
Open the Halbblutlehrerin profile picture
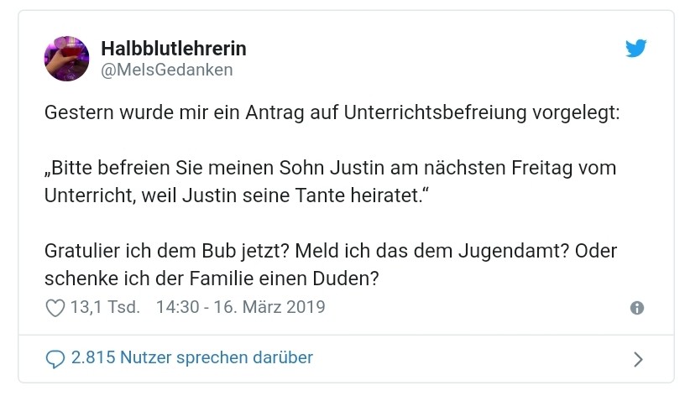pyautogui.click(x=66, y=59)
